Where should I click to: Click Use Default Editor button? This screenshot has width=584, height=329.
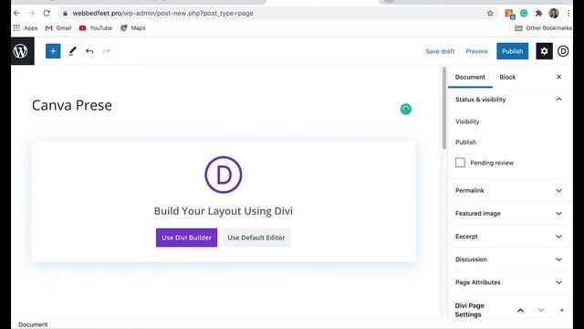click(x=256, y=238)
